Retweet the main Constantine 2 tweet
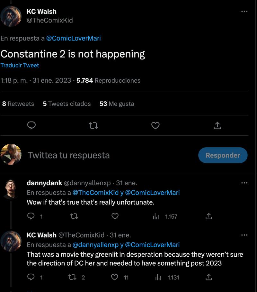This screenshot has width=257, height=292. coord(93,126)
